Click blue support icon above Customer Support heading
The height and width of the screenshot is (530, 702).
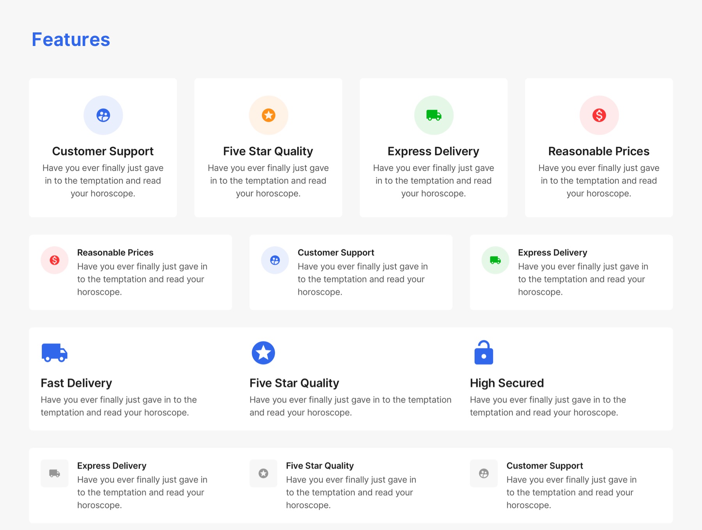[x=103, y=115]
